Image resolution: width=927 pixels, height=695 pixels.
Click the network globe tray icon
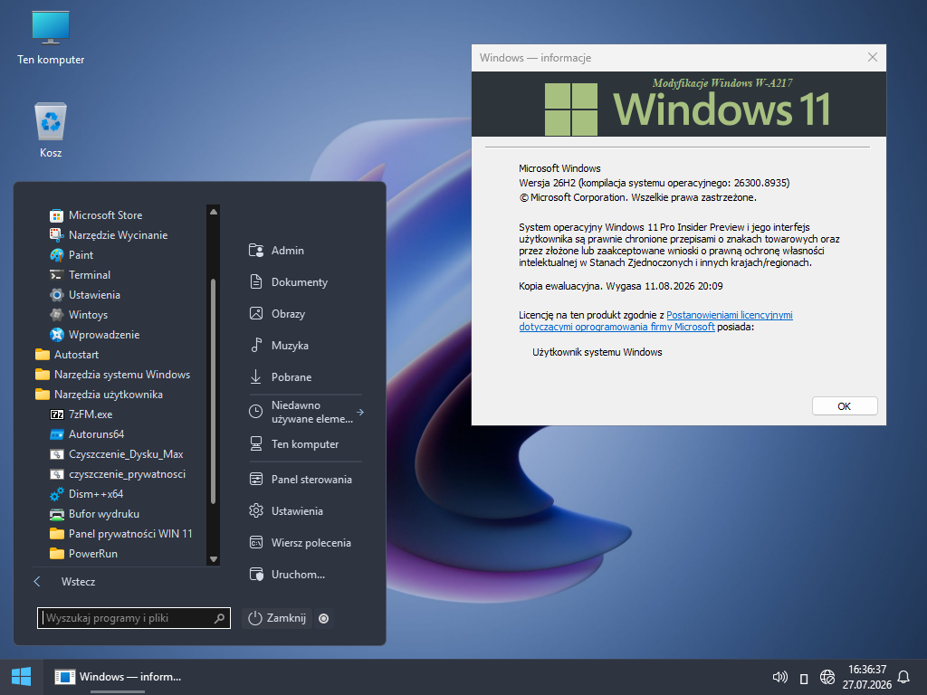click(827, 677)
